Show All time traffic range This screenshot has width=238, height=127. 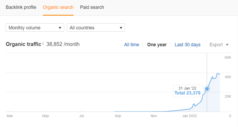[131, 44]
